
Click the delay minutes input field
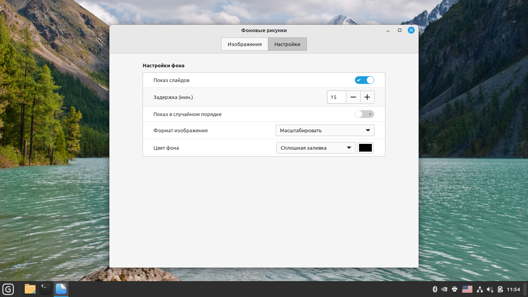336,97
